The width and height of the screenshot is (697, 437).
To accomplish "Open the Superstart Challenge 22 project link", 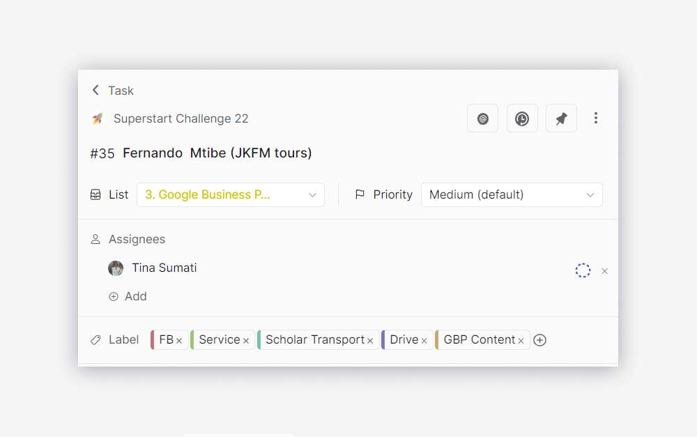I will pos(181,118).
